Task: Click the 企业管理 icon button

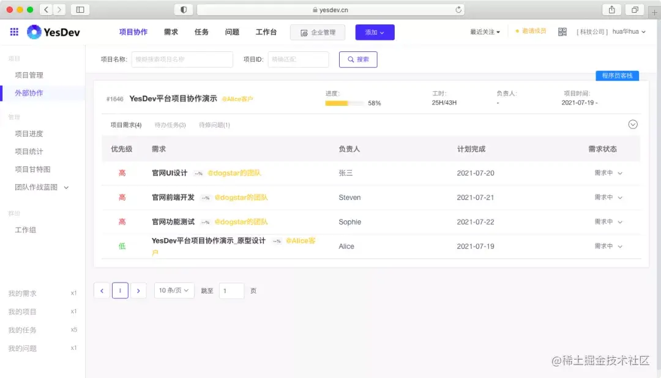Action: 317,32
